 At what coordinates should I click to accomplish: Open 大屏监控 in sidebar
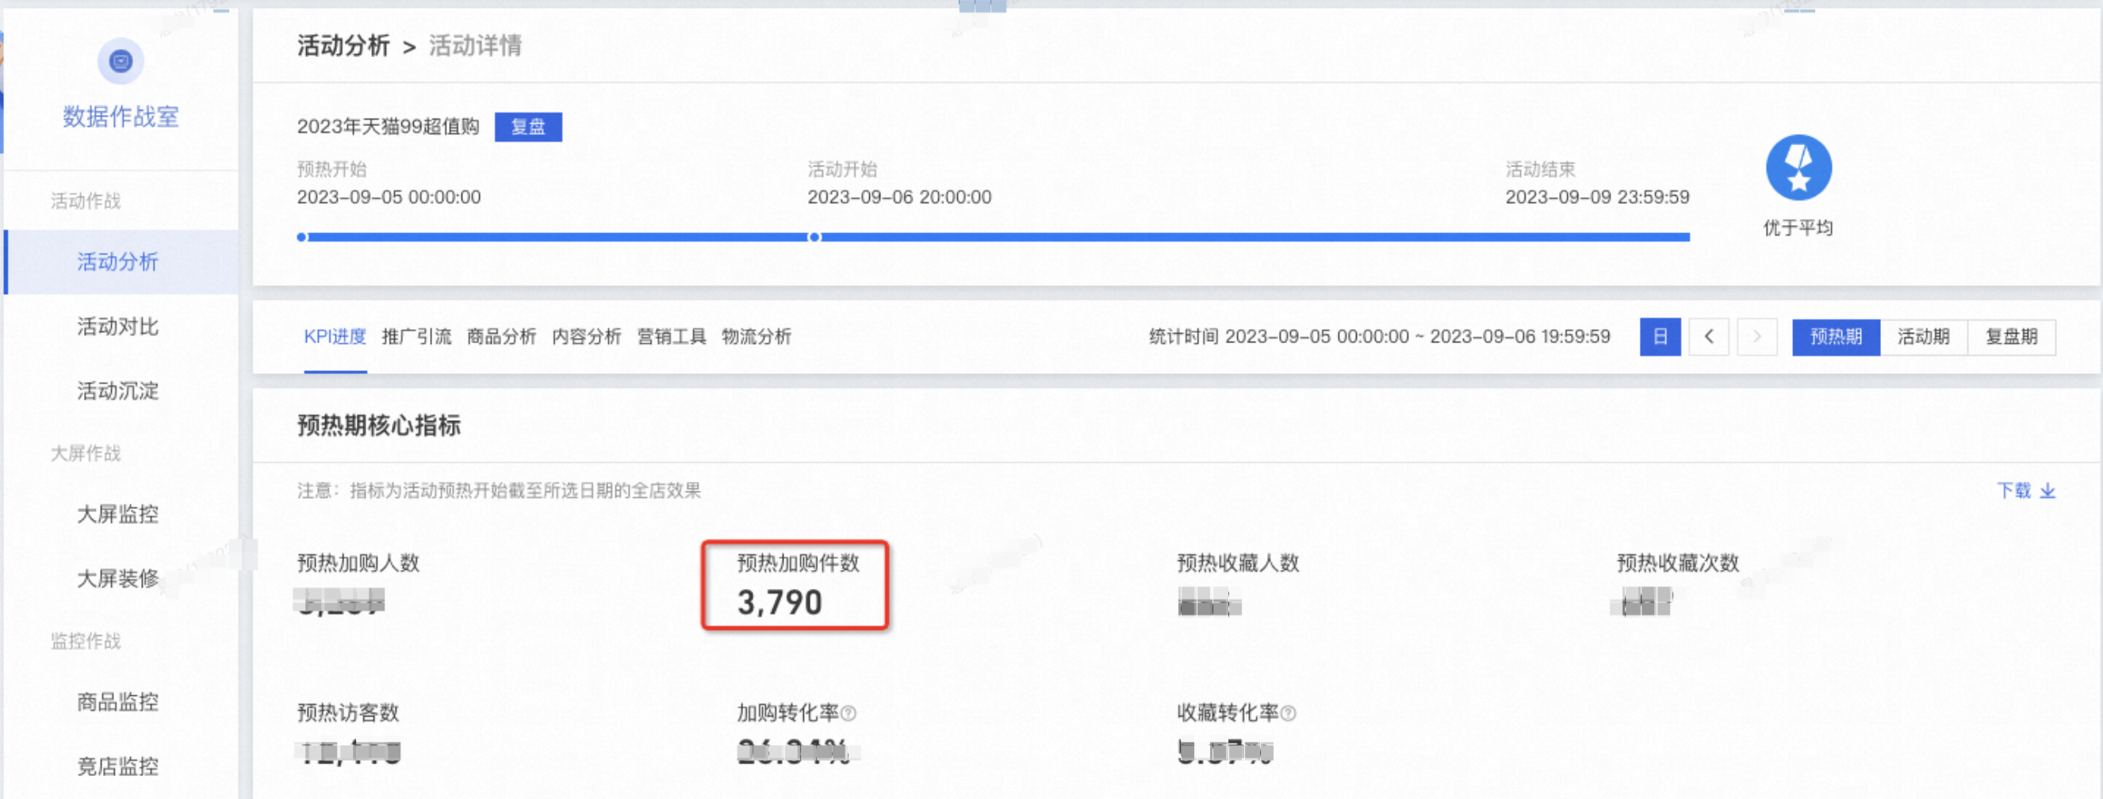(117, 514)
